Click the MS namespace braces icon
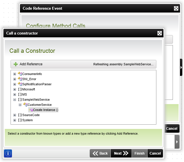 pos(20,94)
